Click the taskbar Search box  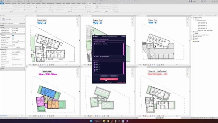coord(98,121)
